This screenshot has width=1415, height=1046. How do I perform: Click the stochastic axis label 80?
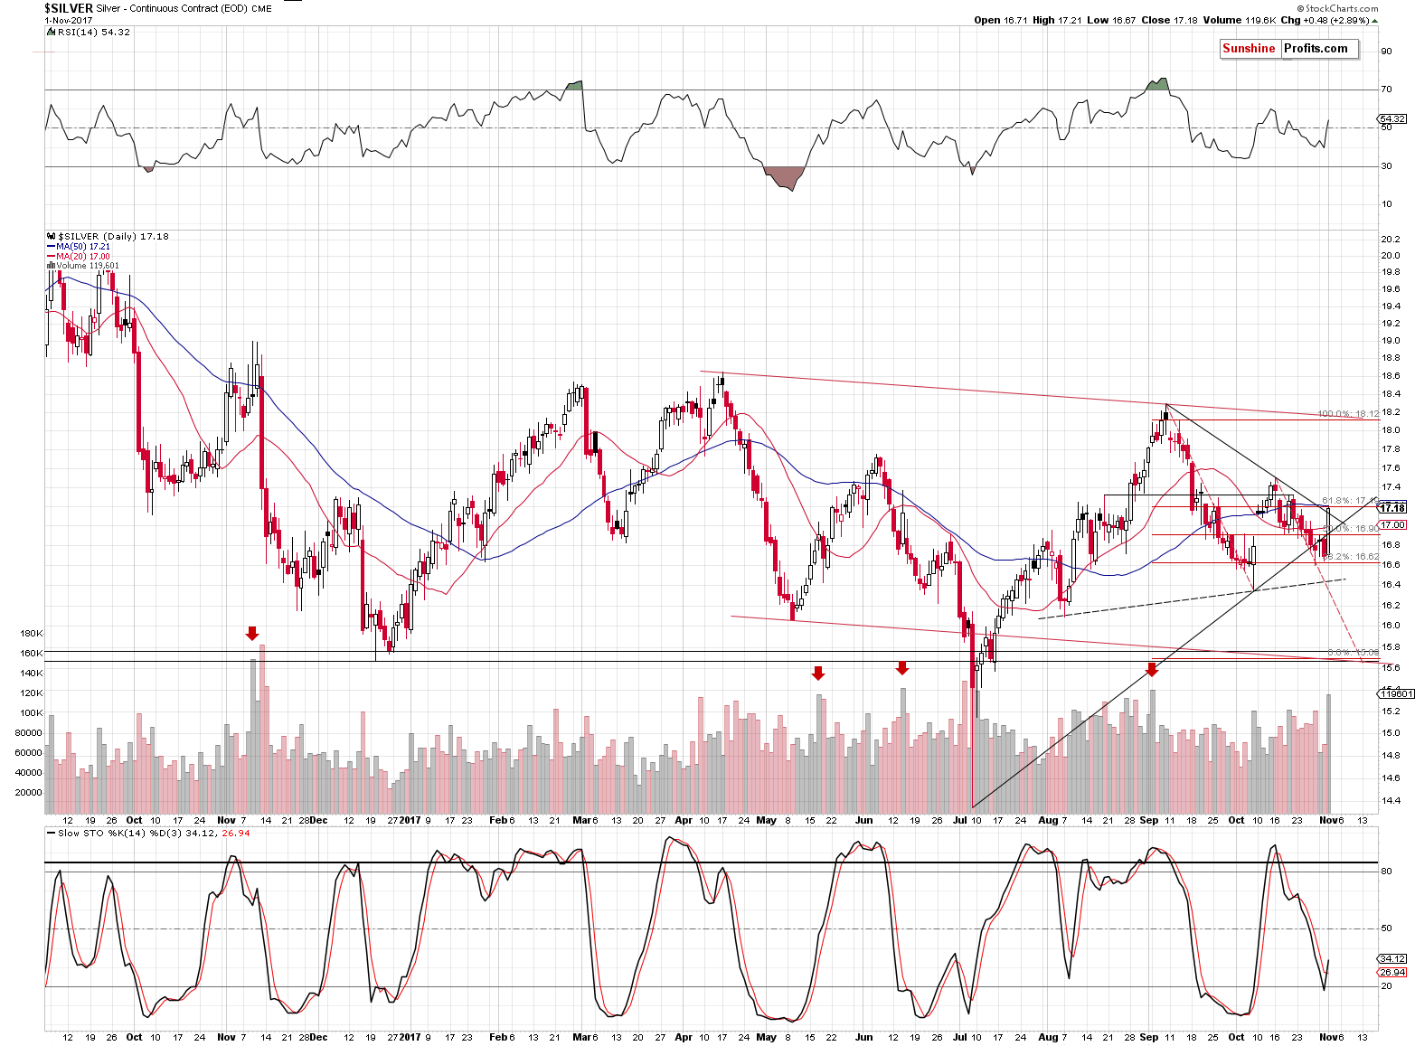1386,872
